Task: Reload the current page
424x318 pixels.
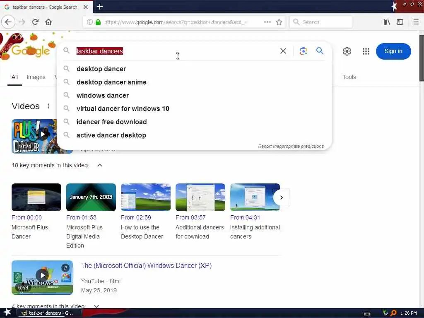Action: pyautogui.click(x=36, y=22)
